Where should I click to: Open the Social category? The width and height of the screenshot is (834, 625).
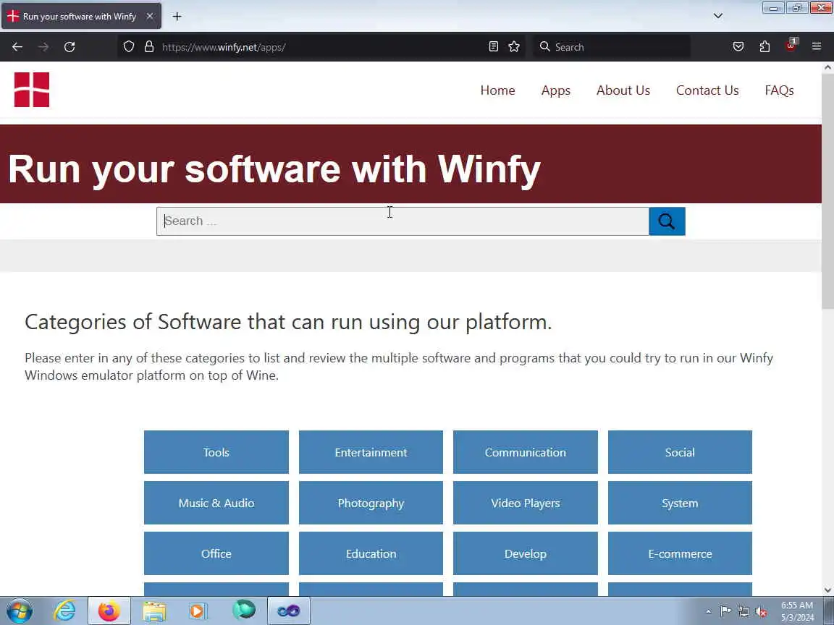point(680,452)
